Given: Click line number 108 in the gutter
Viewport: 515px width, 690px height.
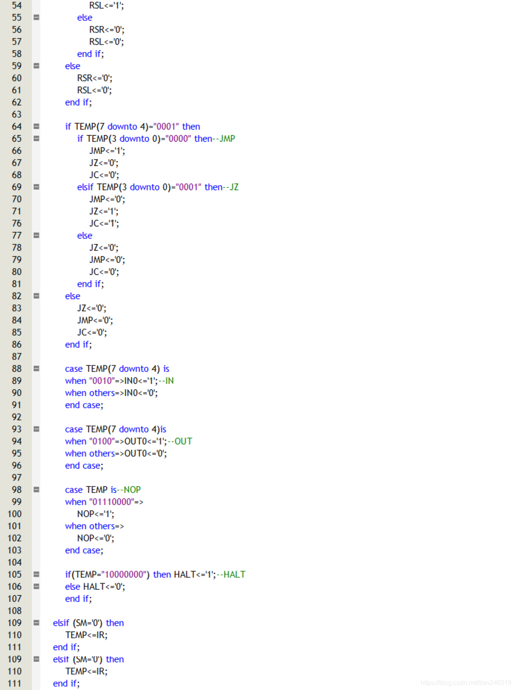Looking at the screenshot, I should 15,611.
